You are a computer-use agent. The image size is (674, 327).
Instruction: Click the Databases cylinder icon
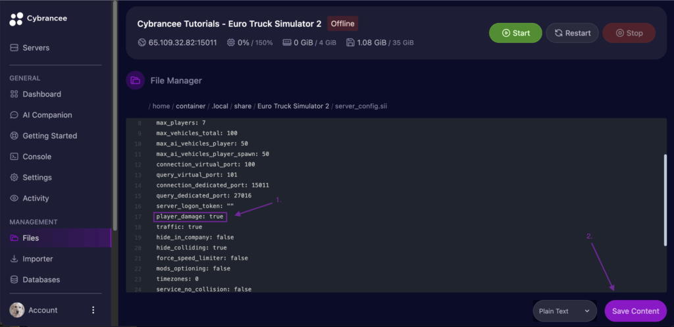[x=14, y=280]
